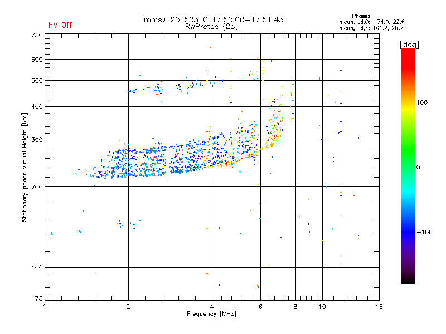Click x-axis tick label '2'
The height and width of the screenshot is (334, 446).
coord(128,307)
